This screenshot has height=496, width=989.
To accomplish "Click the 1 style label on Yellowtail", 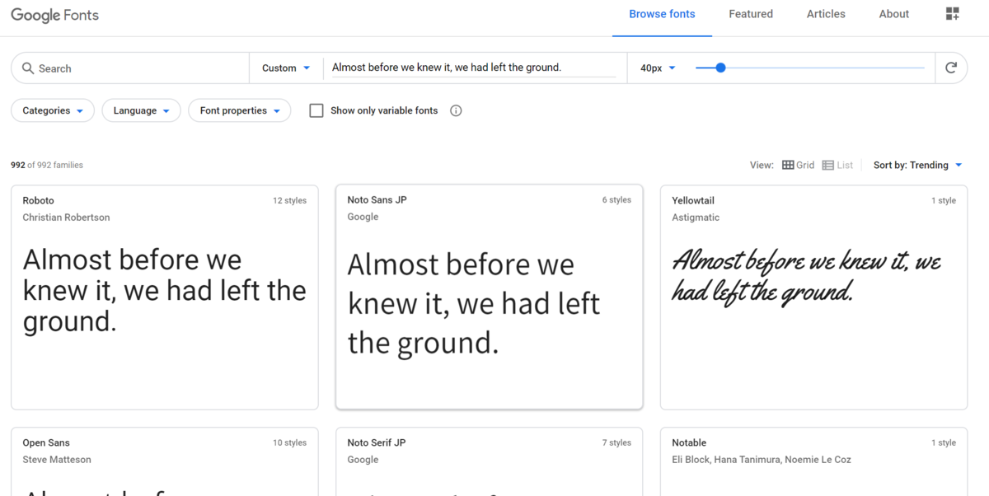I will pyautogui.click(x=944, y=200).
